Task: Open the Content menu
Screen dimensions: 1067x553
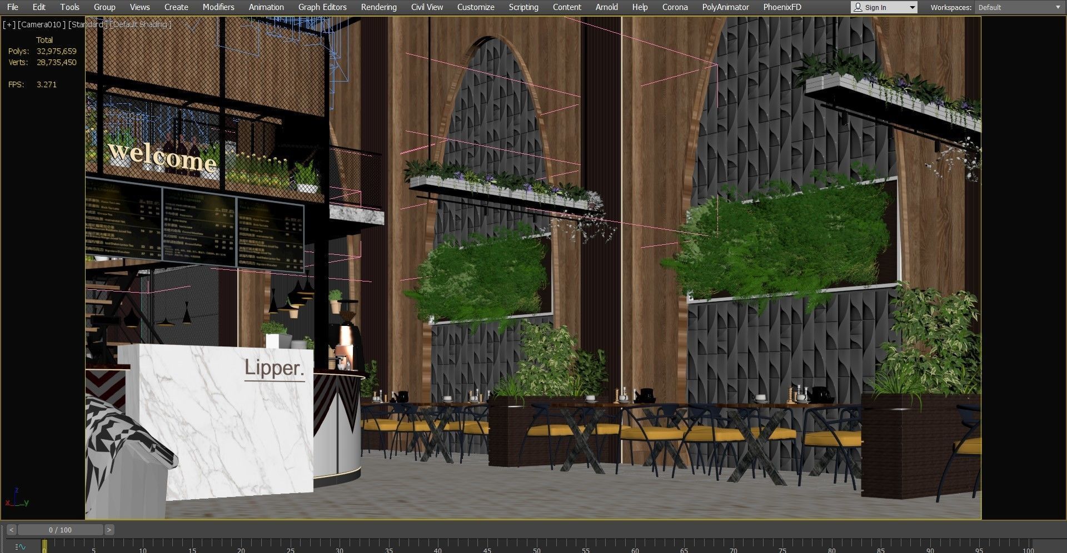Action: tap(567, 7)
